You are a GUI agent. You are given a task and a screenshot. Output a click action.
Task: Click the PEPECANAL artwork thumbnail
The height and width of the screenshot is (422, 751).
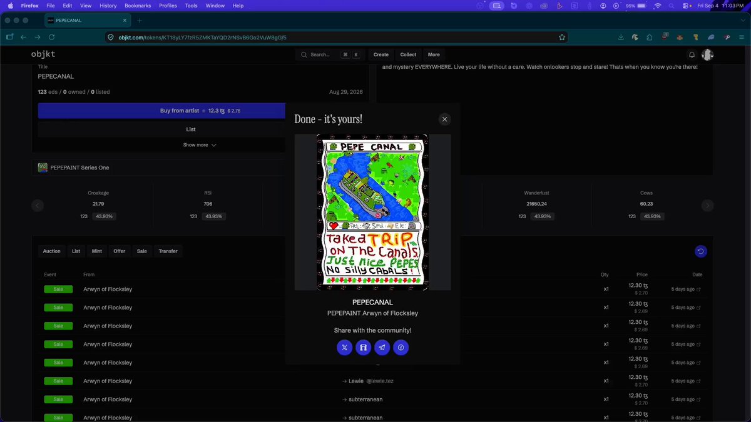(x=372, y=212)
